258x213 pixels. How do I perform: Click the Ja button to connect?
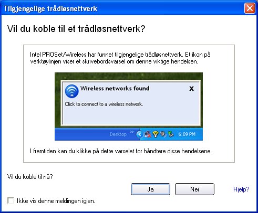point(150,189)
